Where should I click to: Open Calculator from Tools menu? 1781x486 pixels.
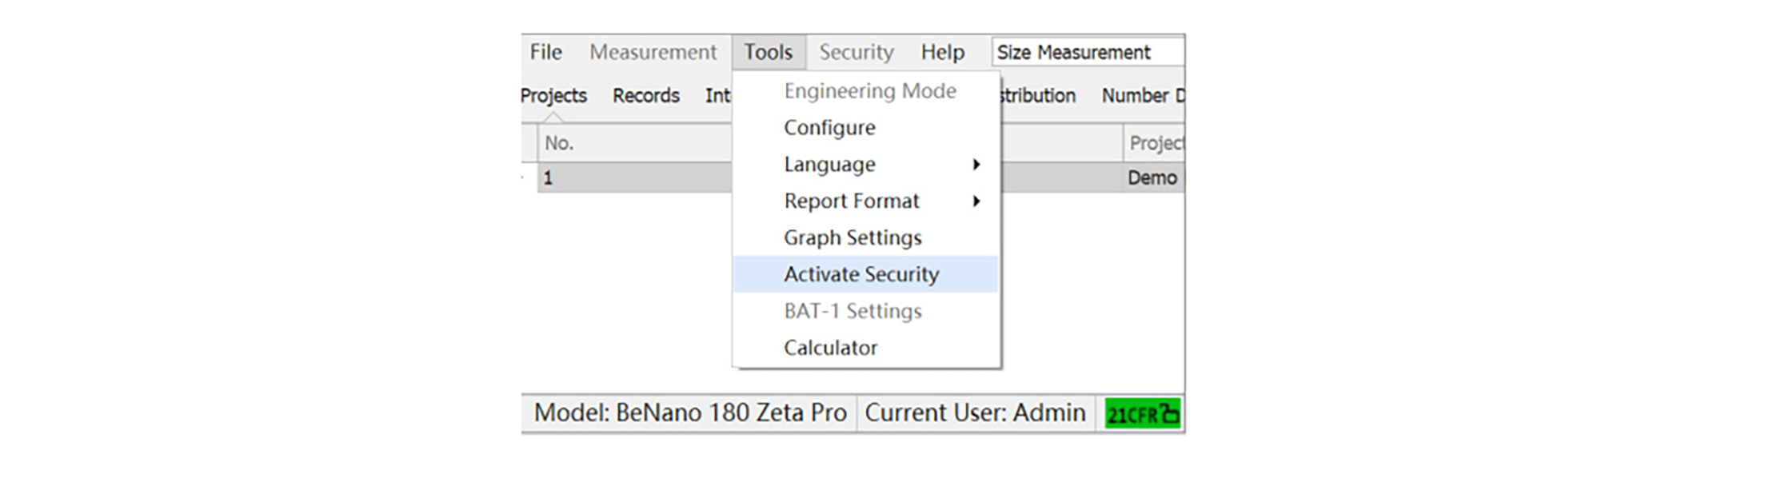830,349
